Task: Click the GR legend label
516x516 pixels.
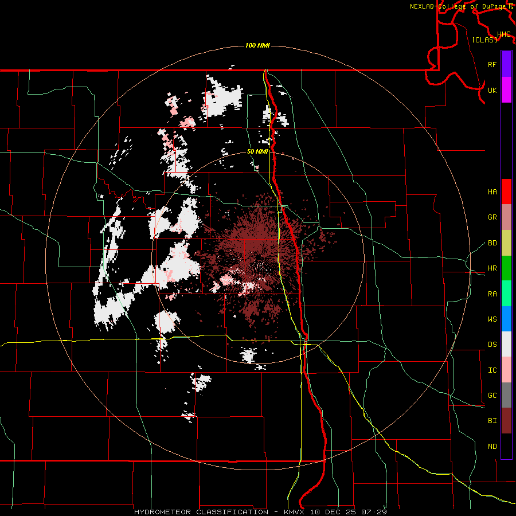Action: tap(492, 217)
